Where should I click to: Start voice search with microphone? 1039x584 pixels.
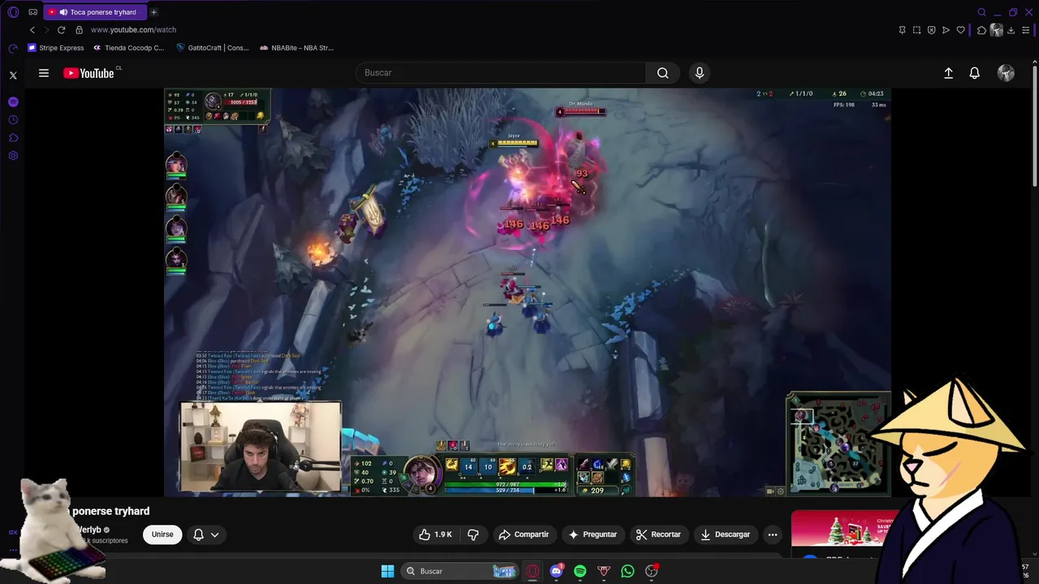[700, 73]
